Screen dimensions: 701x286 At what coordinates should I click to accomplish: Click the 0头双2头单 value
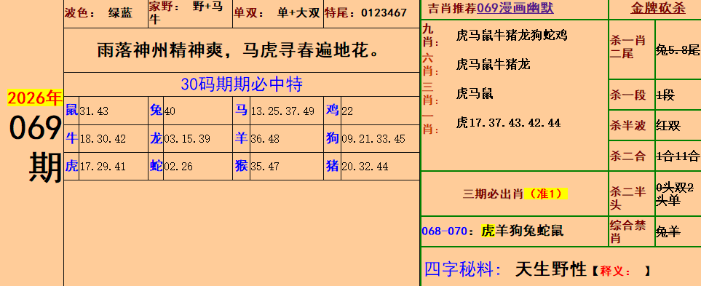[x=675, y=194]
